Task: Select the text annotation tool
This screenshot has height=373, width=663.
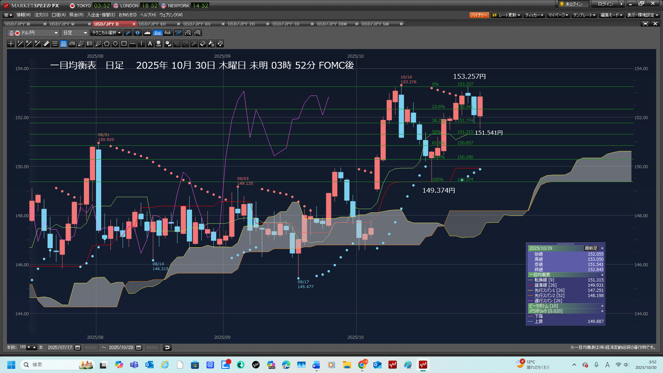Action: 150,44
